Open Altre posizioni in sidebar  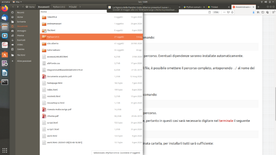pos(24,61)
